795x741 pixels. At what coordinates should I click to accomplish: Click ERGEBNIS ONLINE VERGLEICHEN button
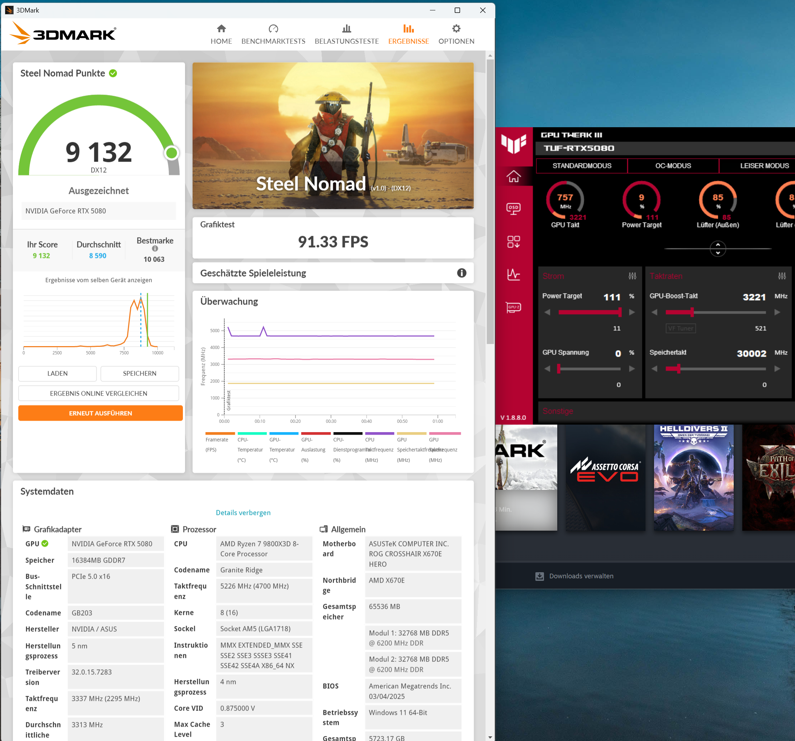point(98,393)
